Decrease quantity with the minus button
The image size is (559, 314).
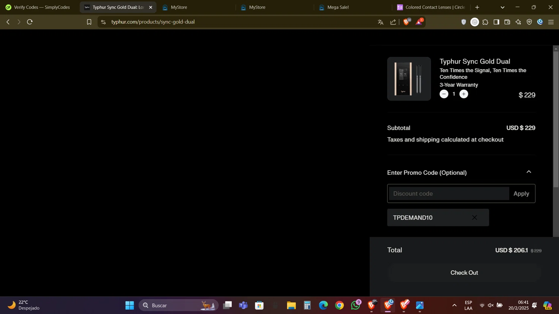click(x=444, y=94)
